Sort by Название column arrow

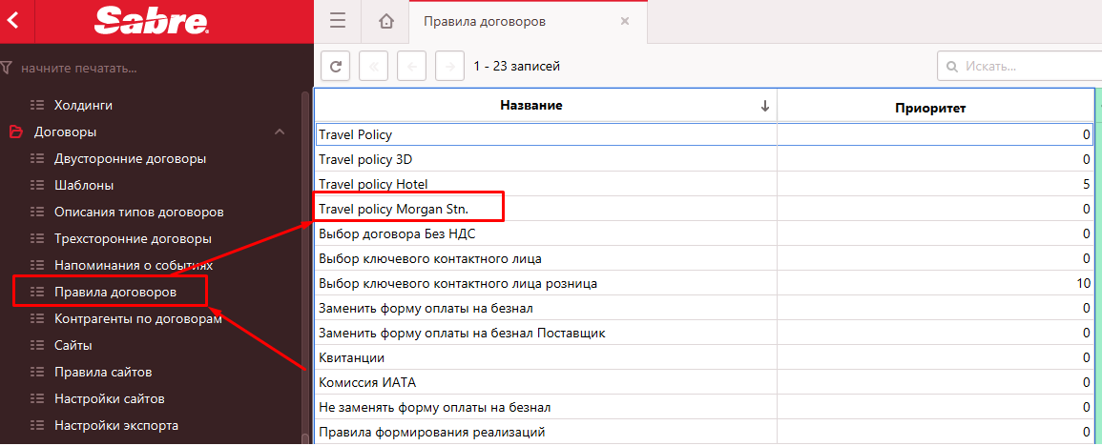pos(764,107)
